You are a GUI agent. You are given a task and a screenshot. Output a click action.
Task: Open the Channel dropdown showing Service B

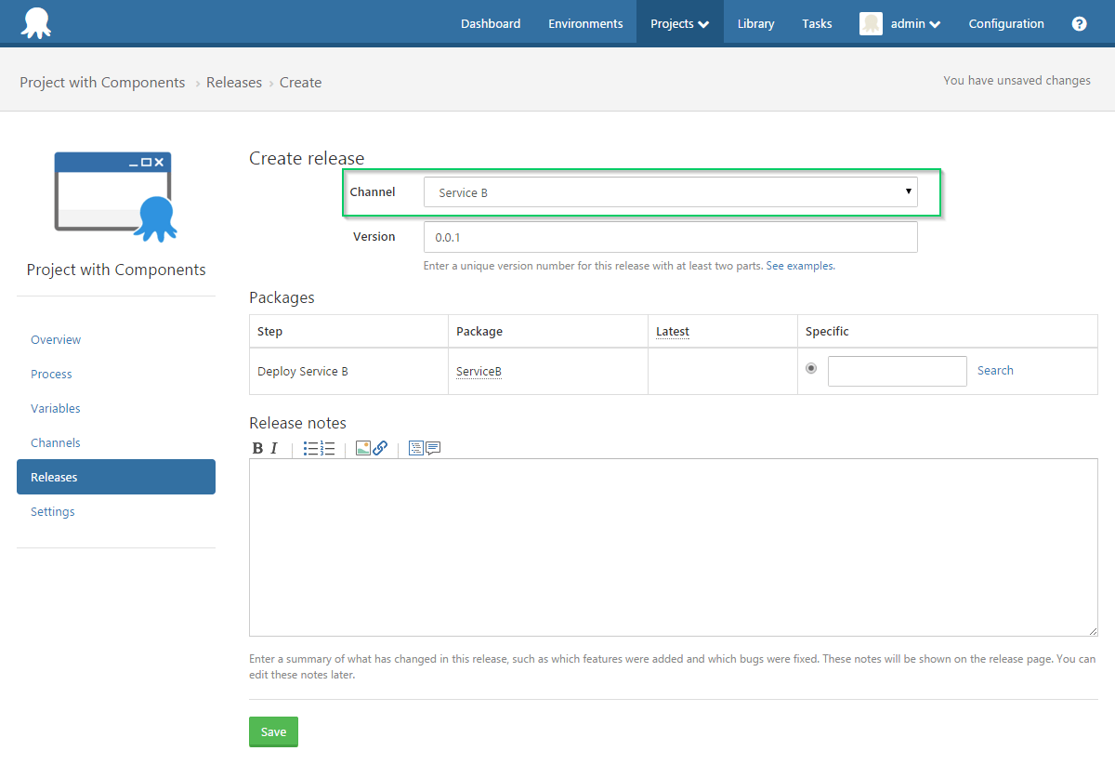click(x=670, y=192)
